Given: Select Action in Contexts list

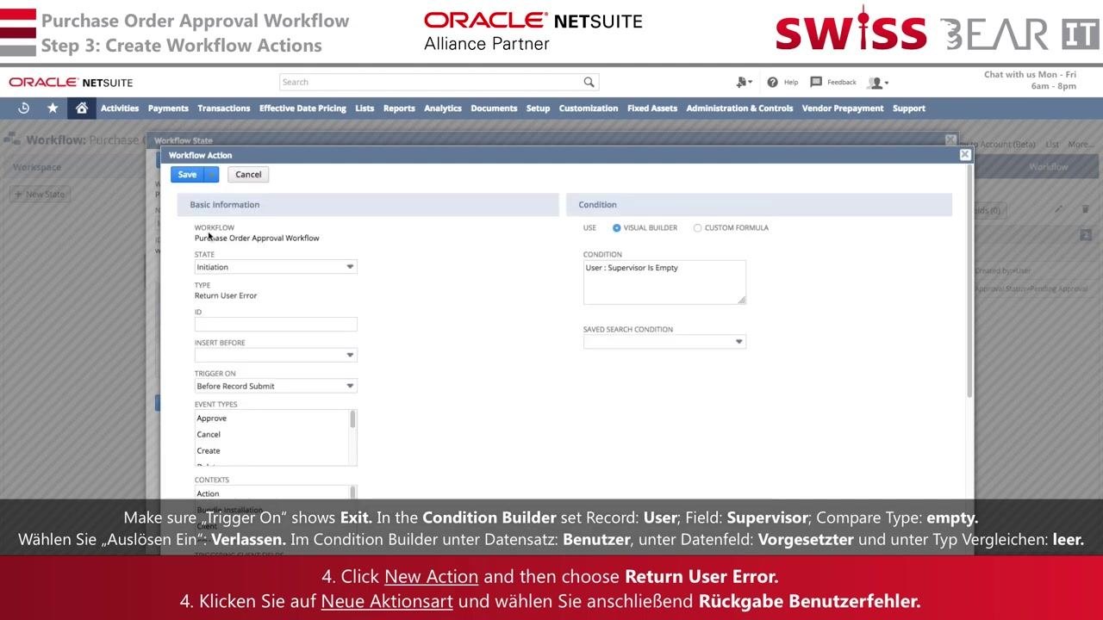Looking at the screenshot, I should coord(208,494).
